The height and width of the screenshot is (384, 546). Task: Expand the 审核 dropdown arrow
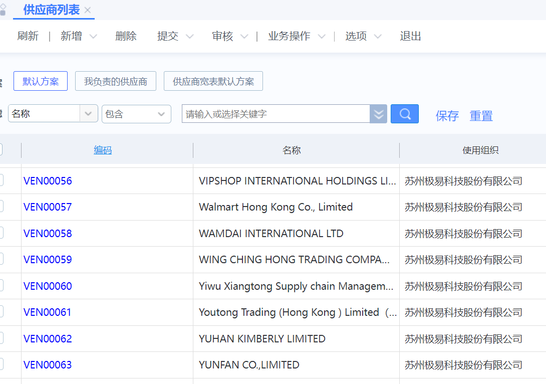click(x=244, y=36)
